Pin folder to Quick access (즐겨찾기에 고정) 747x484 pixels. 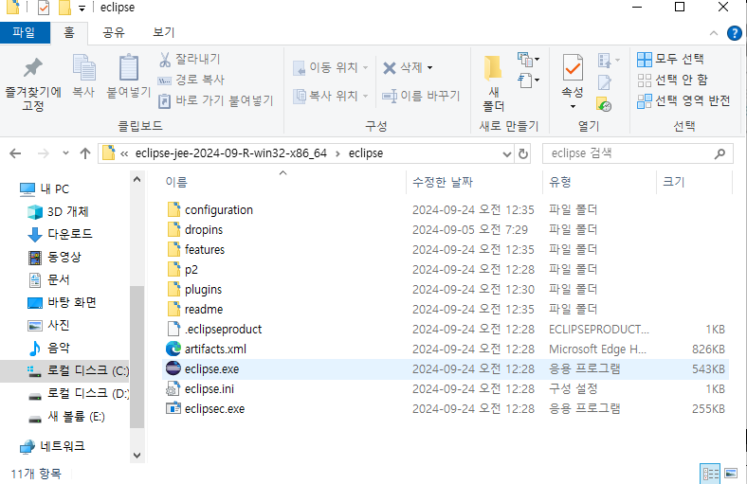(x=33, y=83)
